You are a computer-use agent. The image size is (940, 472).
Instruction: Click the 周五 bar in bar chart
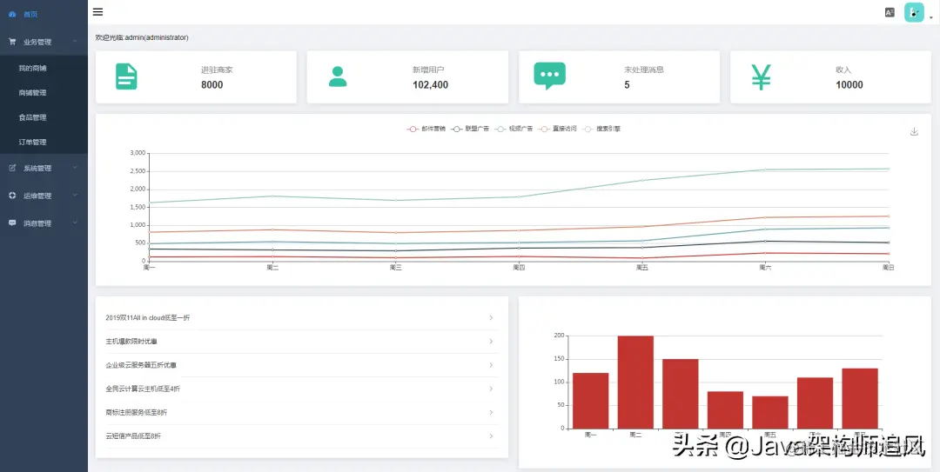[x=770, y=412]
